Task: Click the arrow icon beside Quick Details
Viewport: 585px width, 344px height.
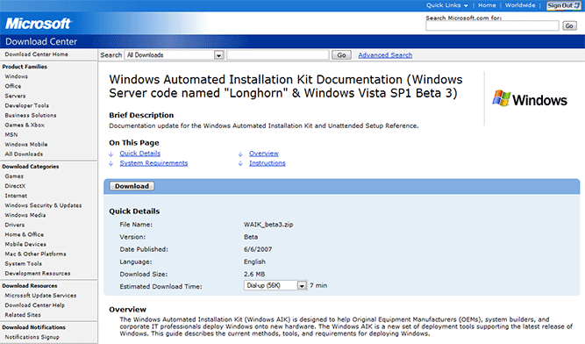Action: pos(111,154)
